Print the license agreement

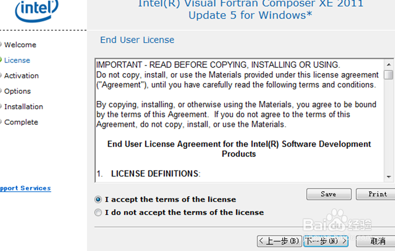pos(376,194)
